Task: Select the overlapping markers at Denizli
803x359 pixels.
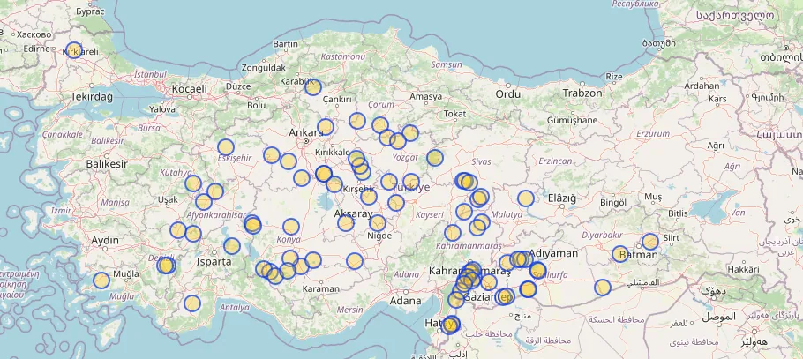Action: [166, 265]
